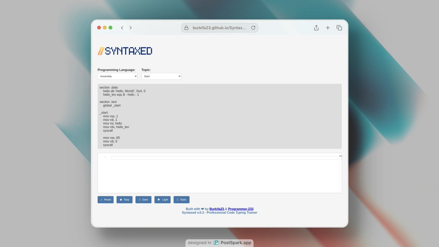Click the 'Topic:' label

pyautogui.click(x=146, y=70)
